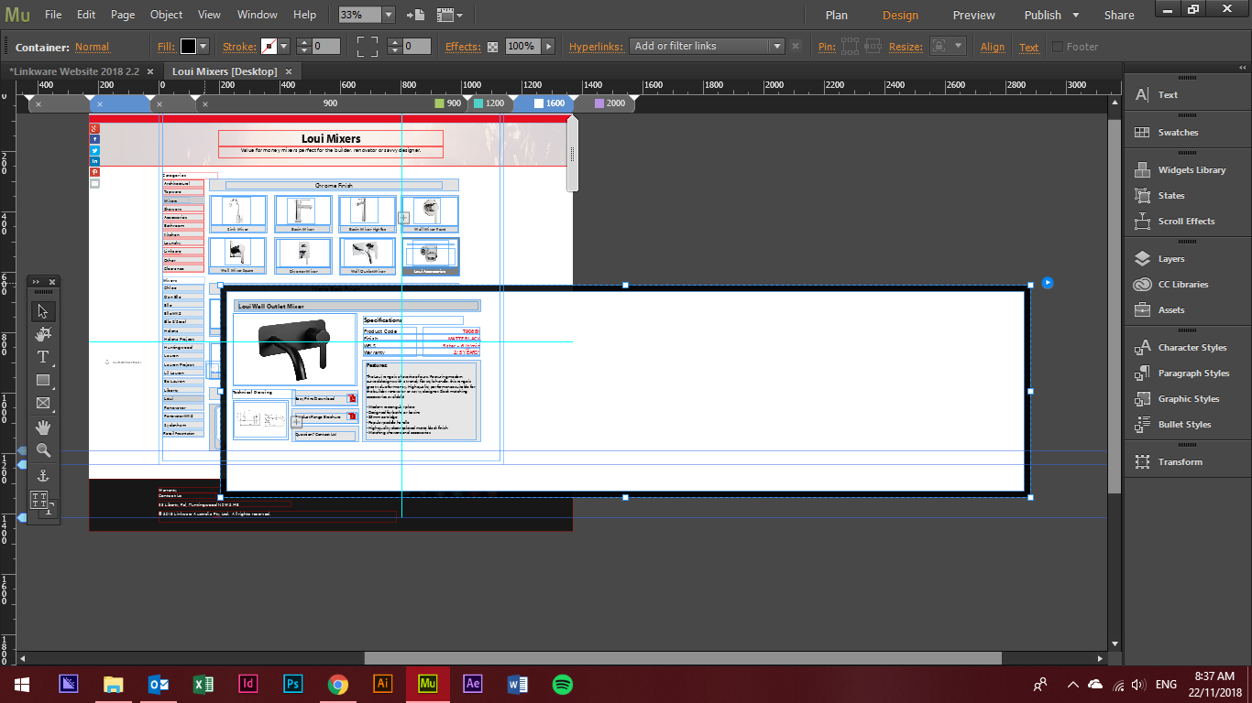Open the Page menu
Viewport: 1252px width, 703px height.
(123, 15)
